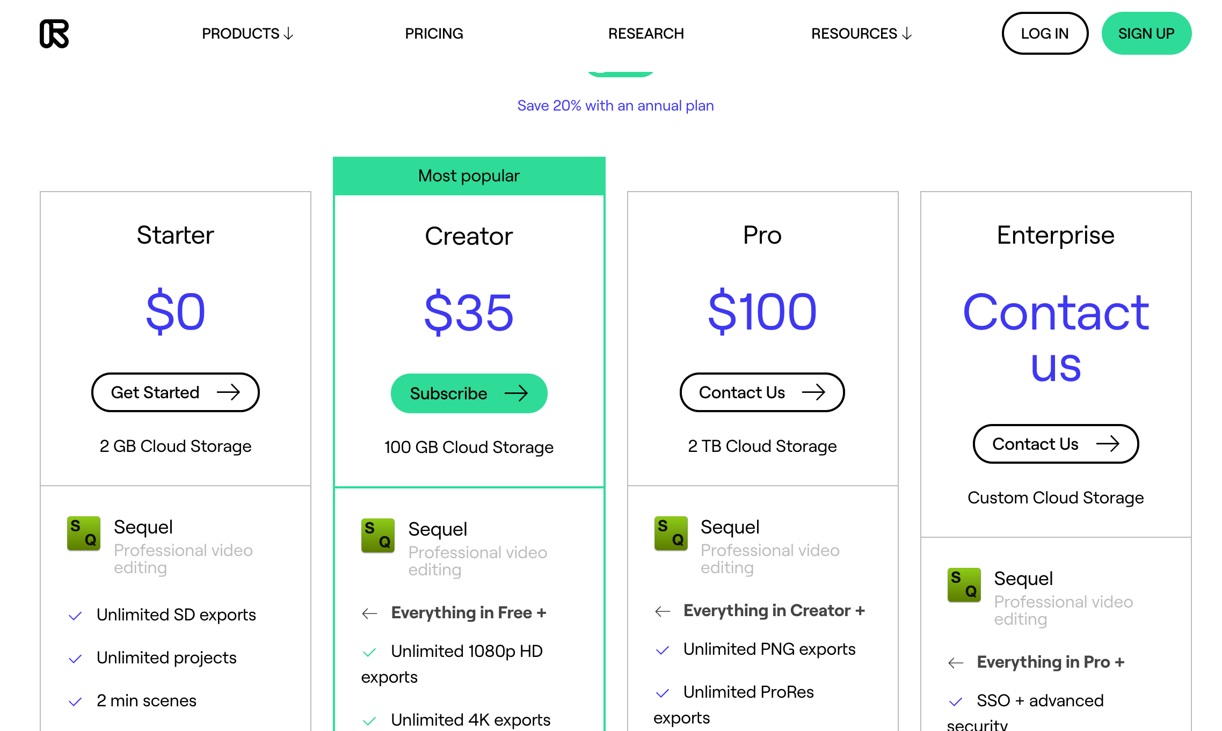Expand the Products dropdown menu
Image resolution: width=1222 pixels, height=731 pixels.
(x=248, y=34)
